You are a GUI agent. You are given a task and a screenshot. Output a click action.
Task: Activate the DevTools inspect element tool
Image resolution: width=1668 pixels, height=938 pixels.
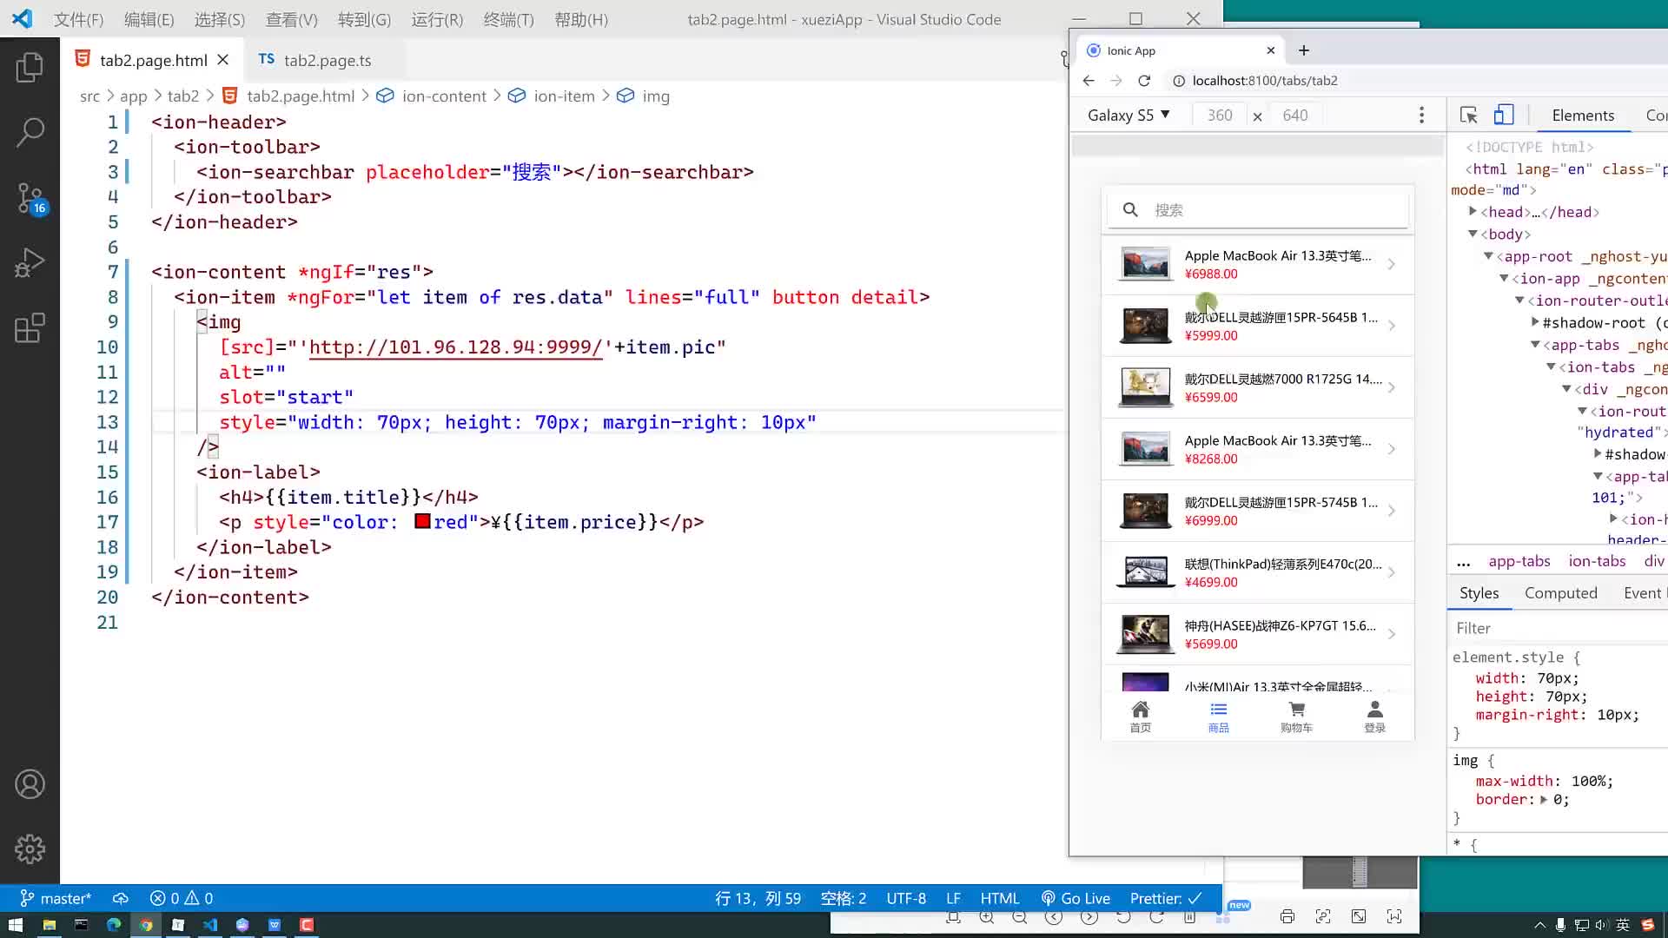(1469, 116)
